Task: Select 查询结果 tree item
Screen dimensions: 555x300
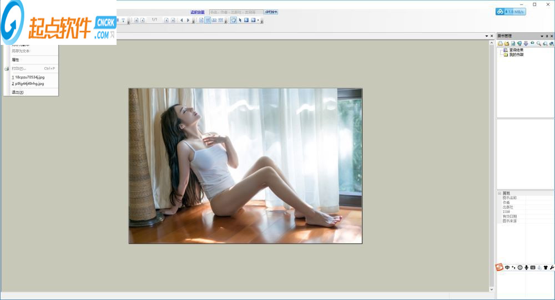Action: point(516,50)
